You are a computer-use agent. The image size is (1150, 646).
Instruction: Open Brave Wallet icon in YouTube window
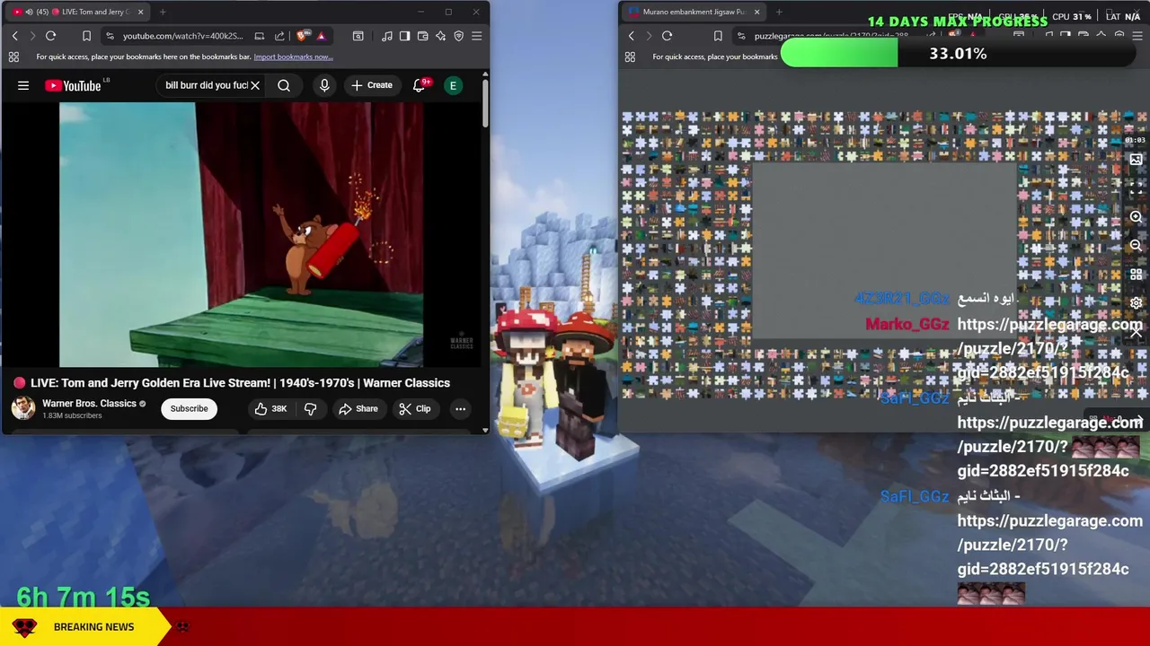click(422, 36)
